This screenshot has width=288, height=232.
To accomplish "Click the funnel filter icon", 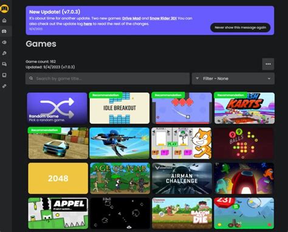I will point(197,78).
